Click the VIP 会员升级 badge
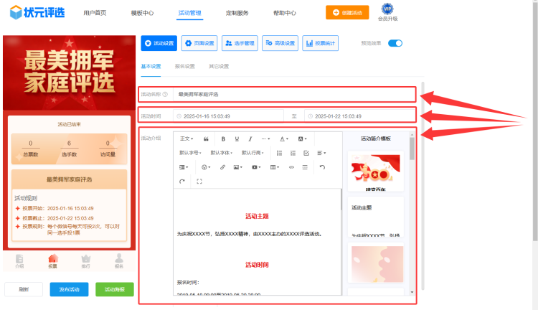Viewport: 538px width, 310px height. tap(387, 12)
